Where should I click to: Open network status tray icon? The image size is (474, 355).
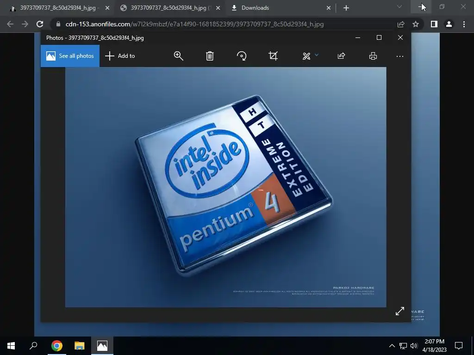403,346
